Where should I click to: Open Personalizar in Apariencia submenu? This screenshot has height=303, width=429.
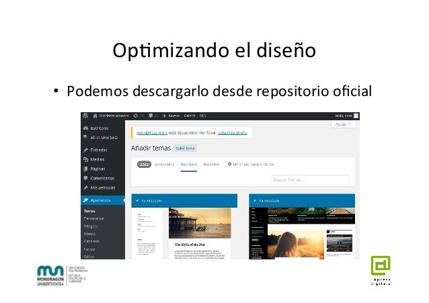pyautogui.click(x=94, y=218)
